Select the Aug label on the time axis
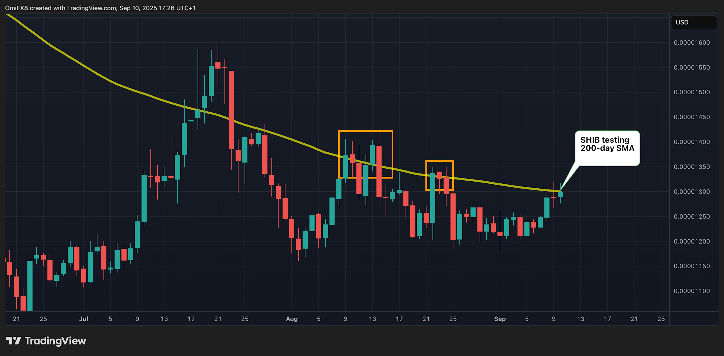 coord(292,319)
